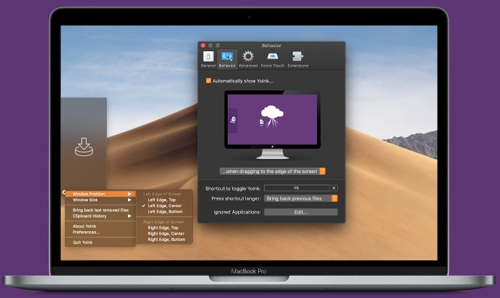
Task: Choose Quit Yoink from menu
Action: pyautogui.click(x=100, y=242)
